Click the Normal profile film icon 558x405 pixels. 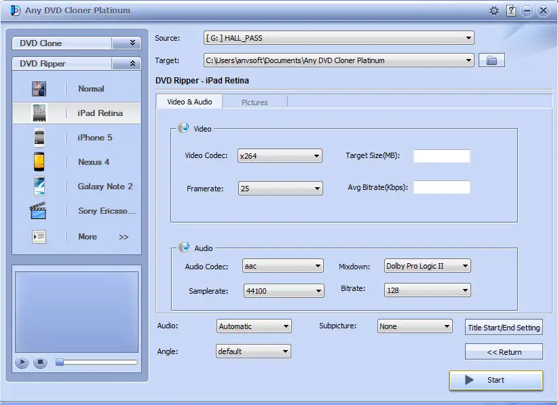39,89
